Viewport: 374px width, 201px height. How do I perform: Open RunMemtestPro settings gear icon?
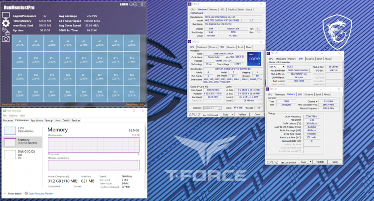click(6, 23)
